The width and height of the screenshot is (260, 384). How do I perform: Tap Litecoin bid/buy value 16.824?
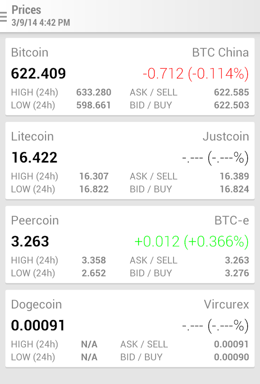click(x=234, y=189)
